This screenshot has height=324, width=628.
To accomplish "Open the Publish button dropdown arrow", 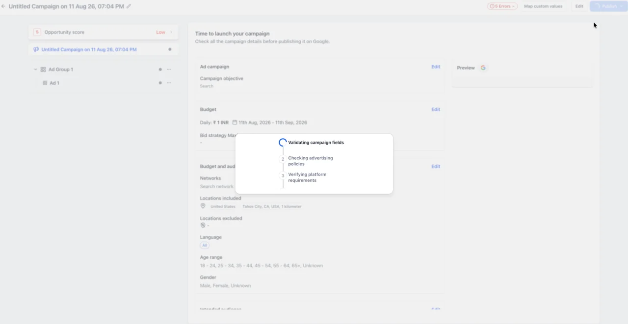I will 622,6.
